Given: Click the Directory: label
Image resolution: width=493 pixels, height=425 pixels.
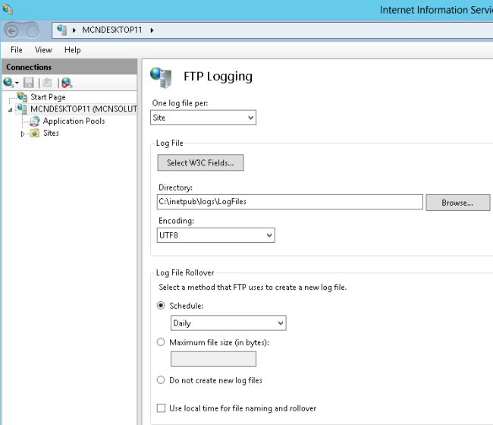Looking at the screenshot, I should (175, 187).
